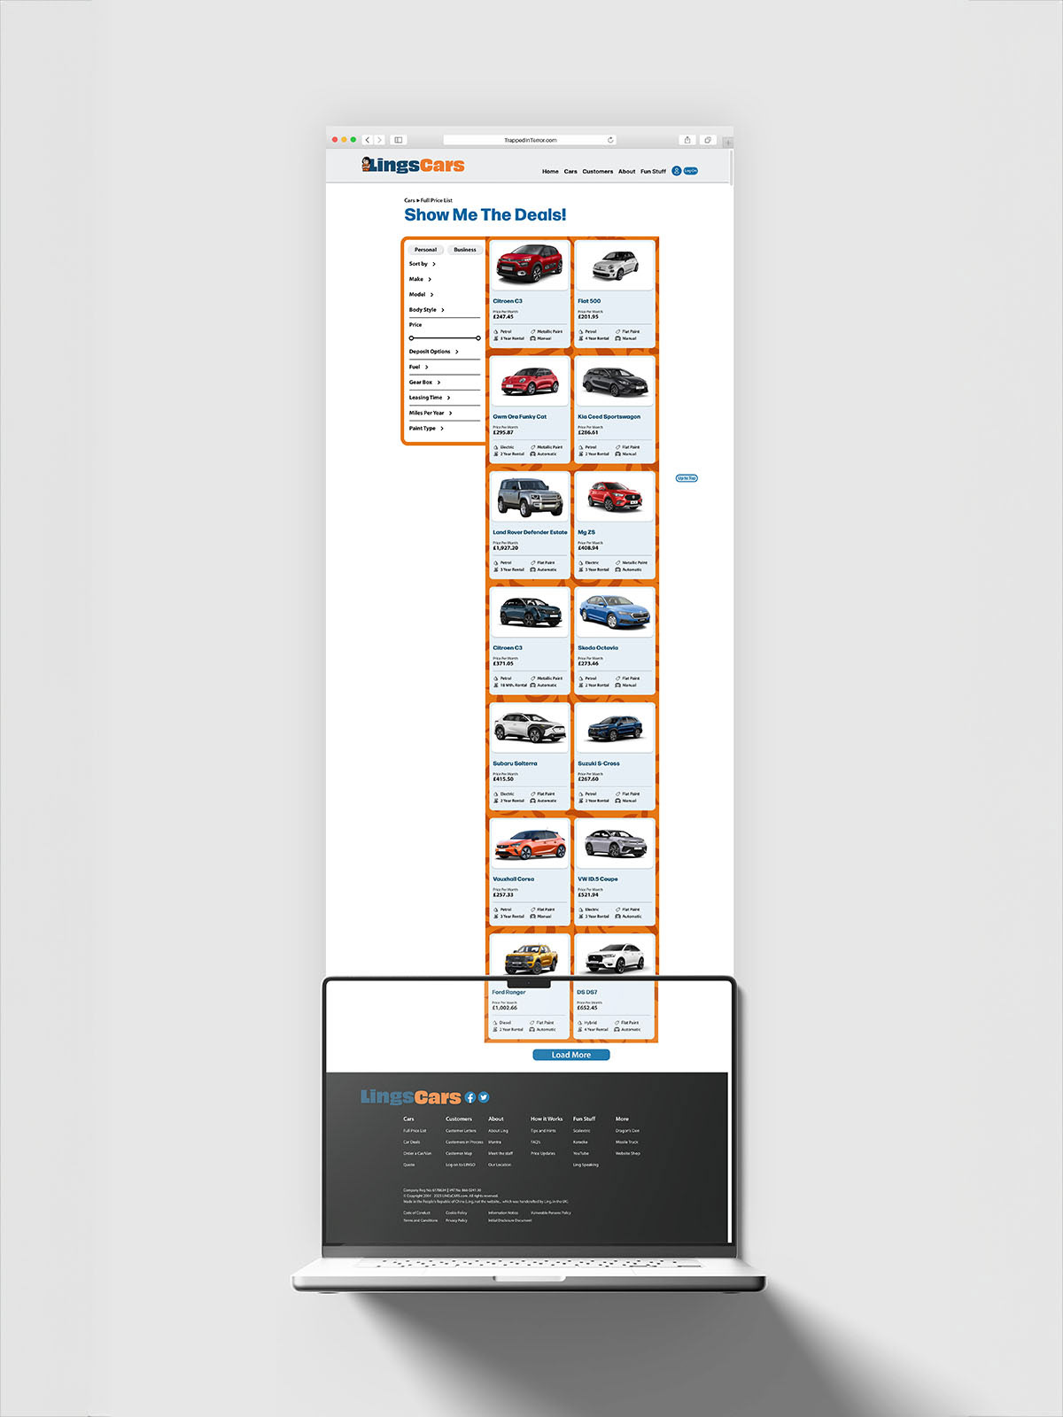Image resolution: width=1063 pixels, height=1417 pixels.
Task: Select the Personal leasing toggle
Action: tap(425, 250)
